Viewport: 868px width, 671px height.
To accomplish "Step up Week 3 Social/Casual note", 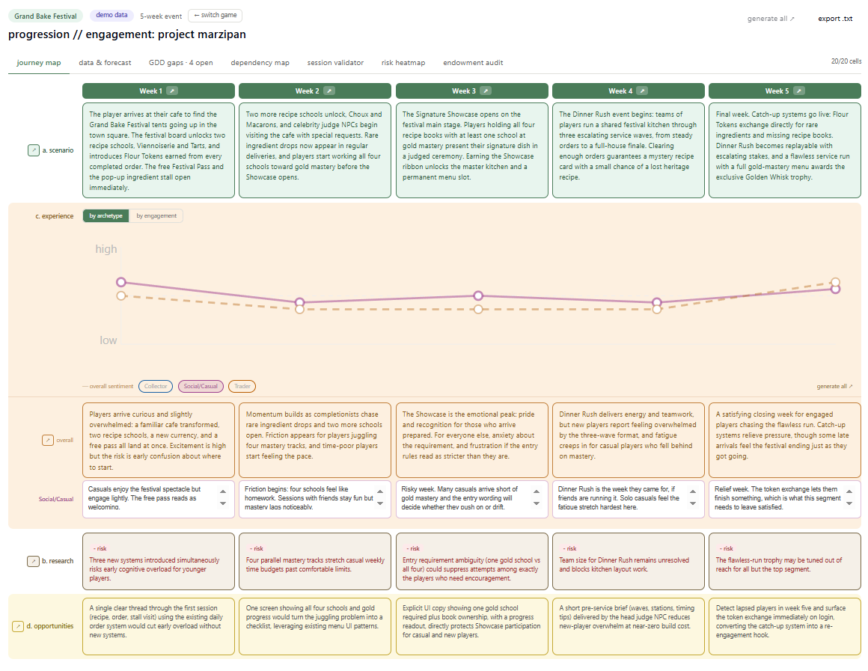I will 537,491.
